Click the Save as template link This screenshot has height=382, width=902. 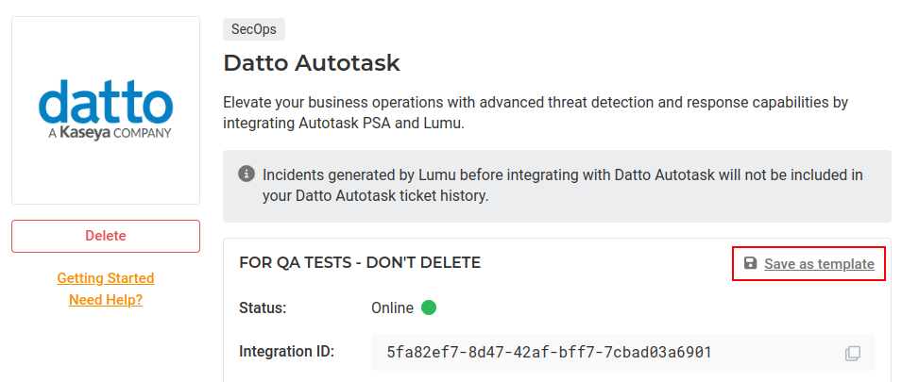tap(818, 264)
